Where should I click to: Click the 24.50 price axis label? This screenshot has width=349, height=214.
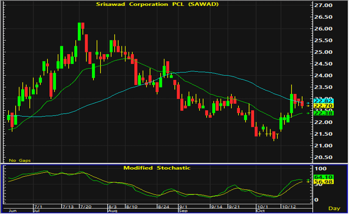[x=323, y=64]
